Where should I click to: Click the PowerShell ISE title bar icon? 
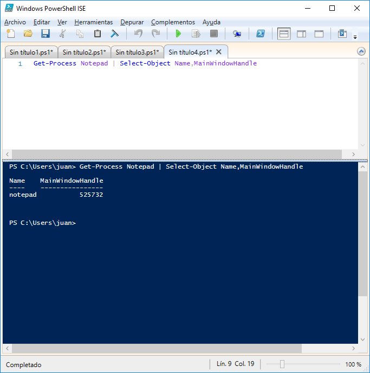(9, 8)
